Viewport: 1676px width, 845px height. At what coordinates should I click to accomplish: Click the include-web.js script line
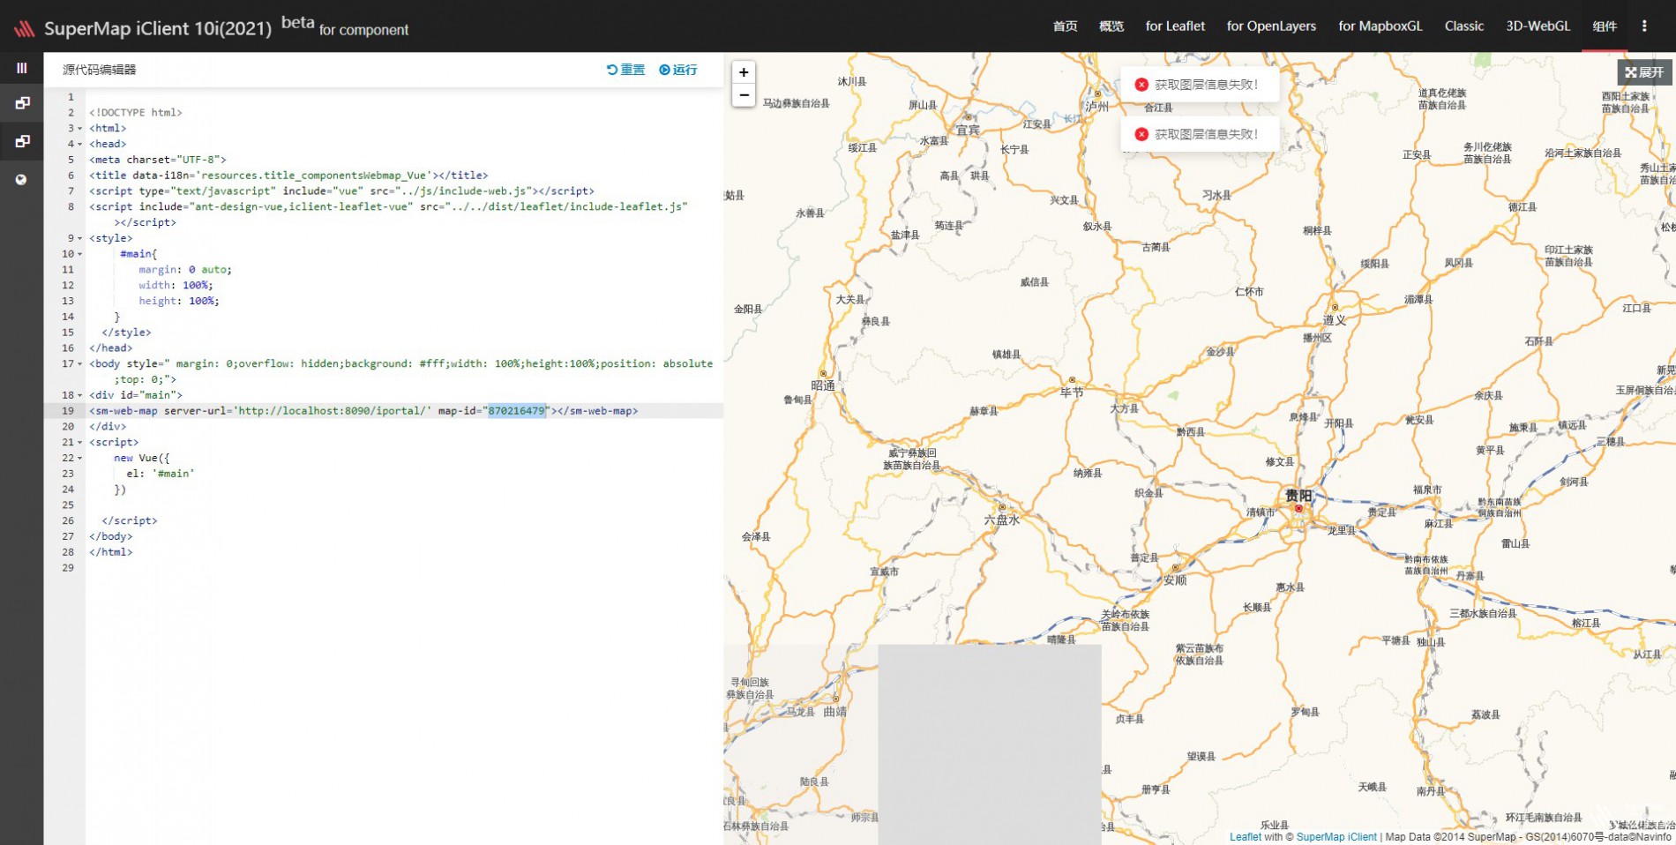coord(341,191)
